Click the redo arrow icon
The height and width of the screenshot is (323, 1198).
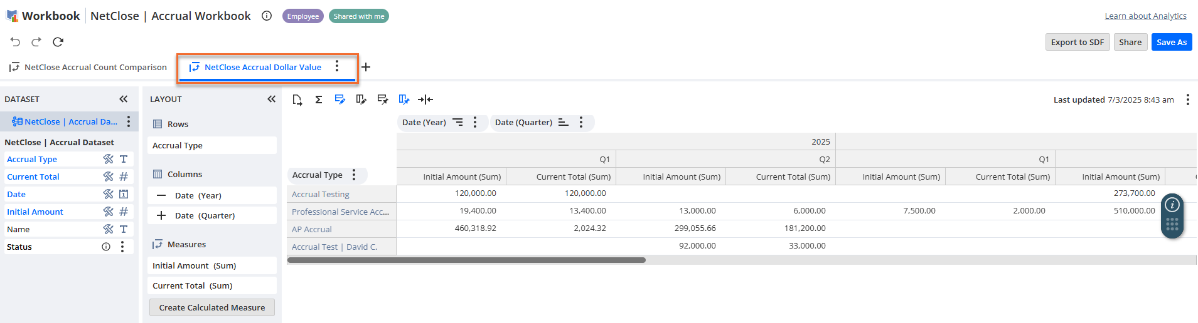(x=36, y=42)
